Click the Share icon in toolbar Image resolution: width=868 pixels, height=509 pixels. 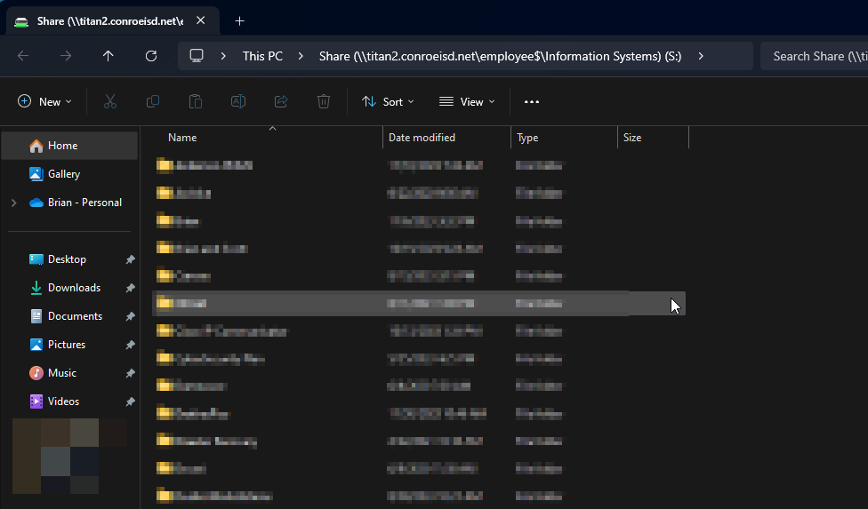point(281,102)
